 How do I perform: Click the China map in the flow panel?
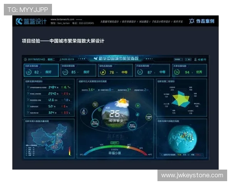49,138
